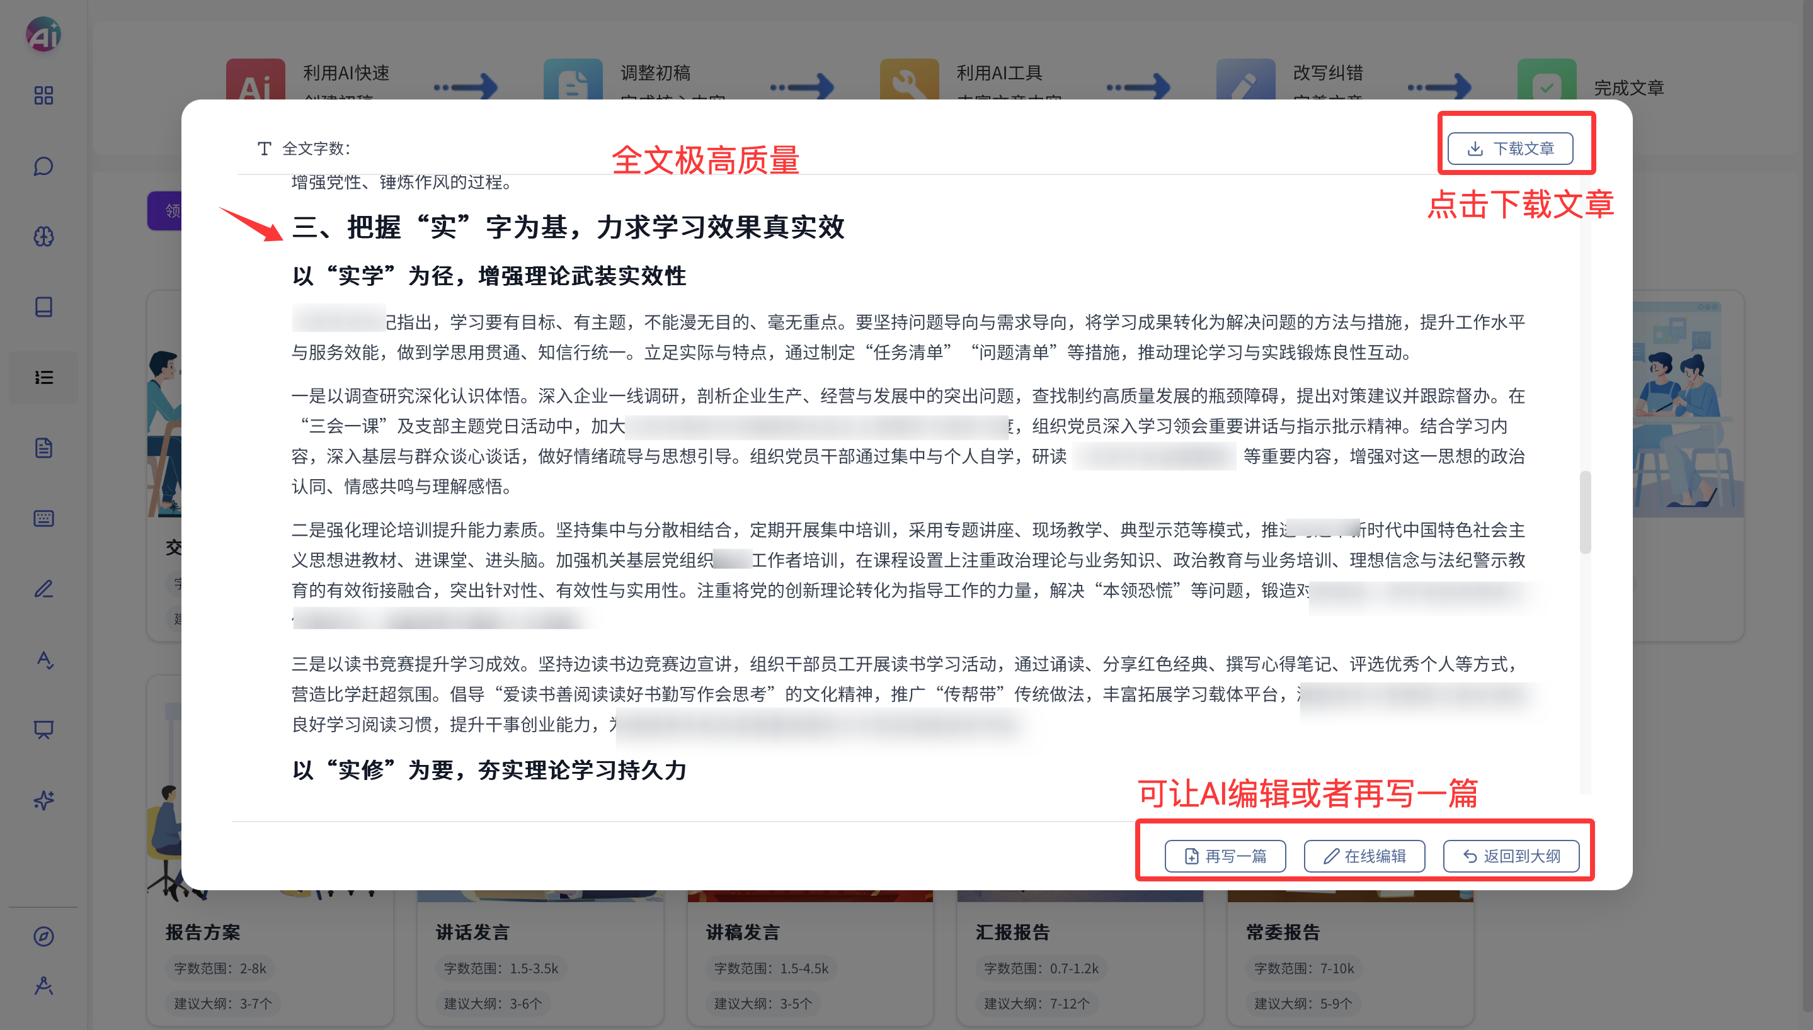The height and width of the screenshot is (1030, 1813).
Task: Open the dashboard grid icon
Action: tap(43, 96)
